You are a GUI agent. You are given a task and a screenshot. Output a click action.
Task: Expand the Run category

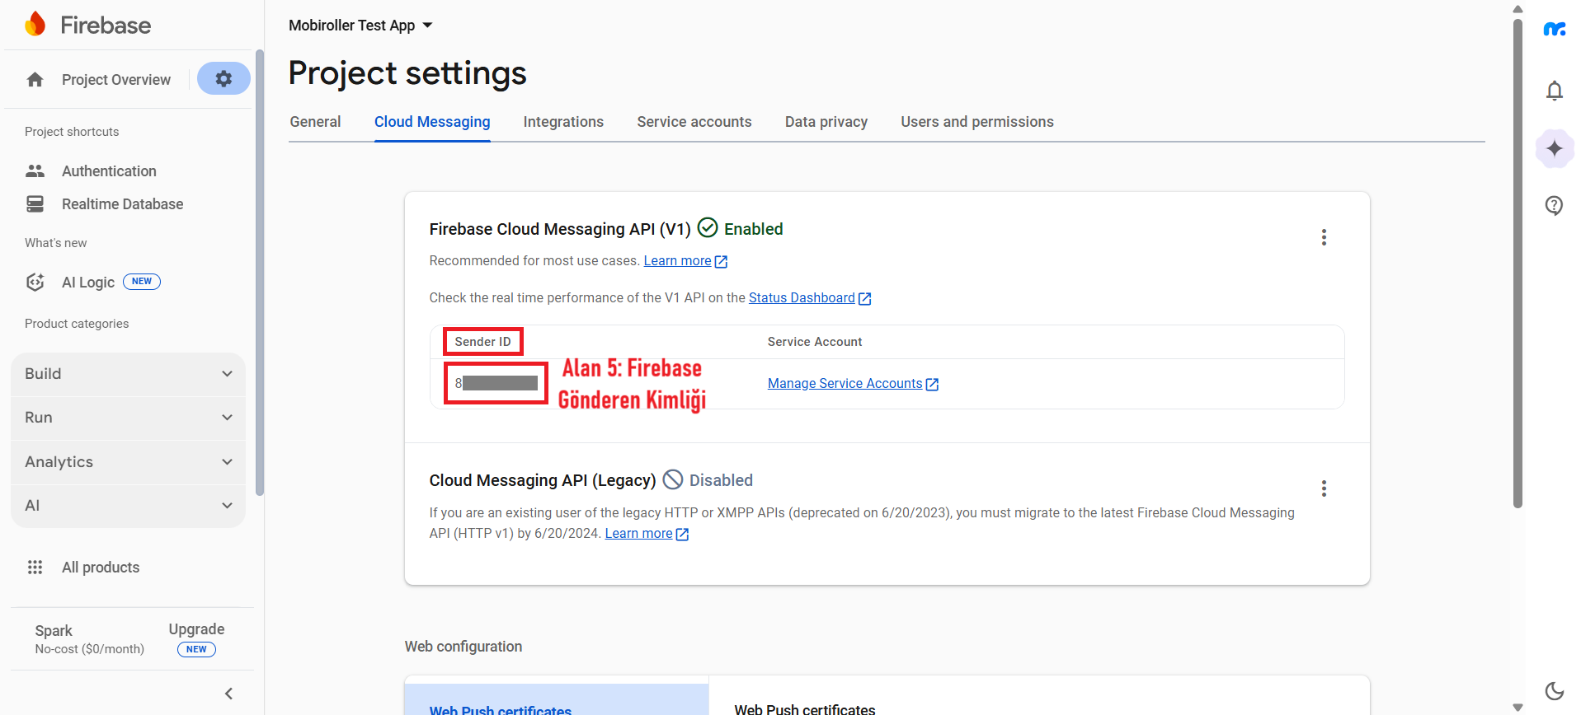point(129,418)
